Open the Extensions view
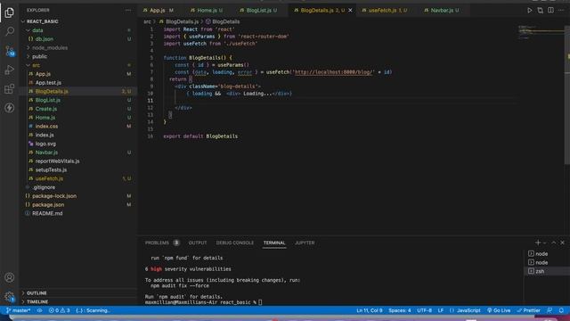The height and width of the screenshot is (321, 570). click(x=10, y=88)
